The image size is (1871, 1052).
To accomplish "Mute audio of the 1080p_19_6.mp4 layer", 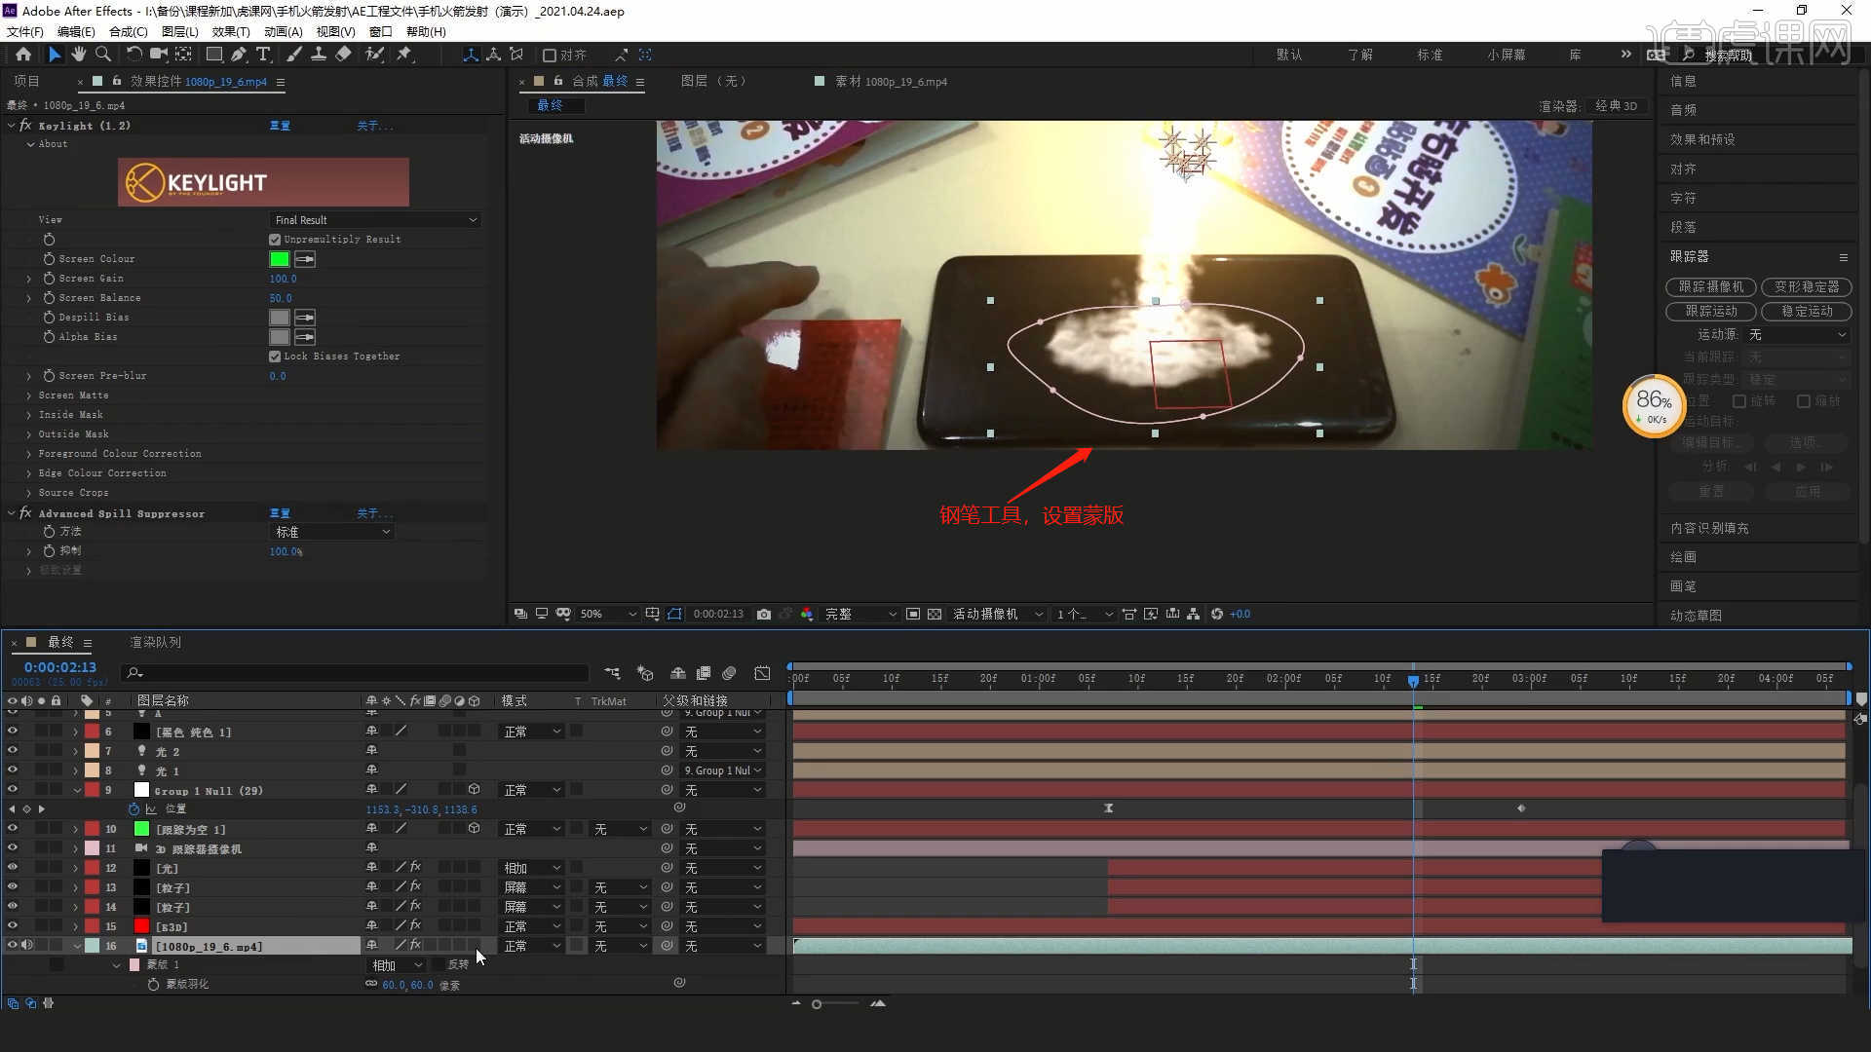I will click(x=27, y=945).
